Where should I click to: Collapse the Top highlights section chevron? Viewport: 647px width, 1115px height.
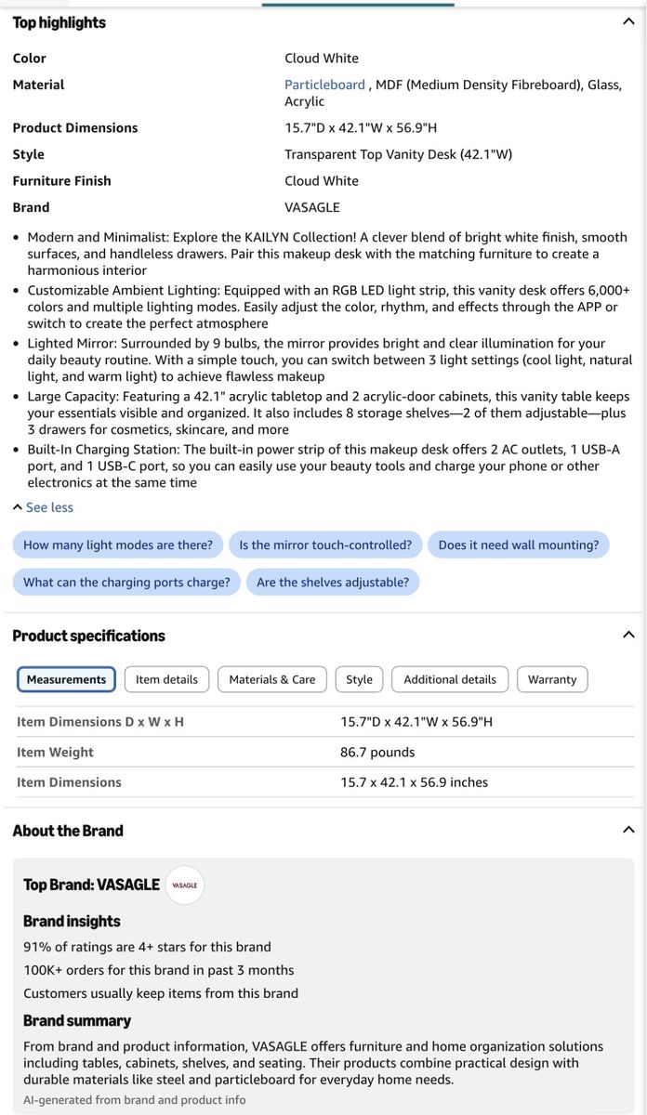(x=628, y=21)
